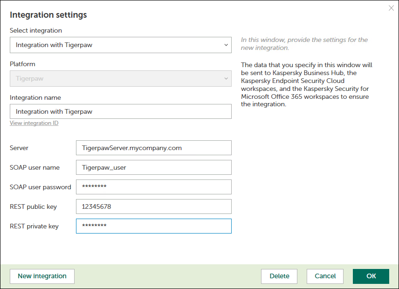Screen dimensions: 399x289
Task: Focus the REST private key field
Action: coord(153,226)
